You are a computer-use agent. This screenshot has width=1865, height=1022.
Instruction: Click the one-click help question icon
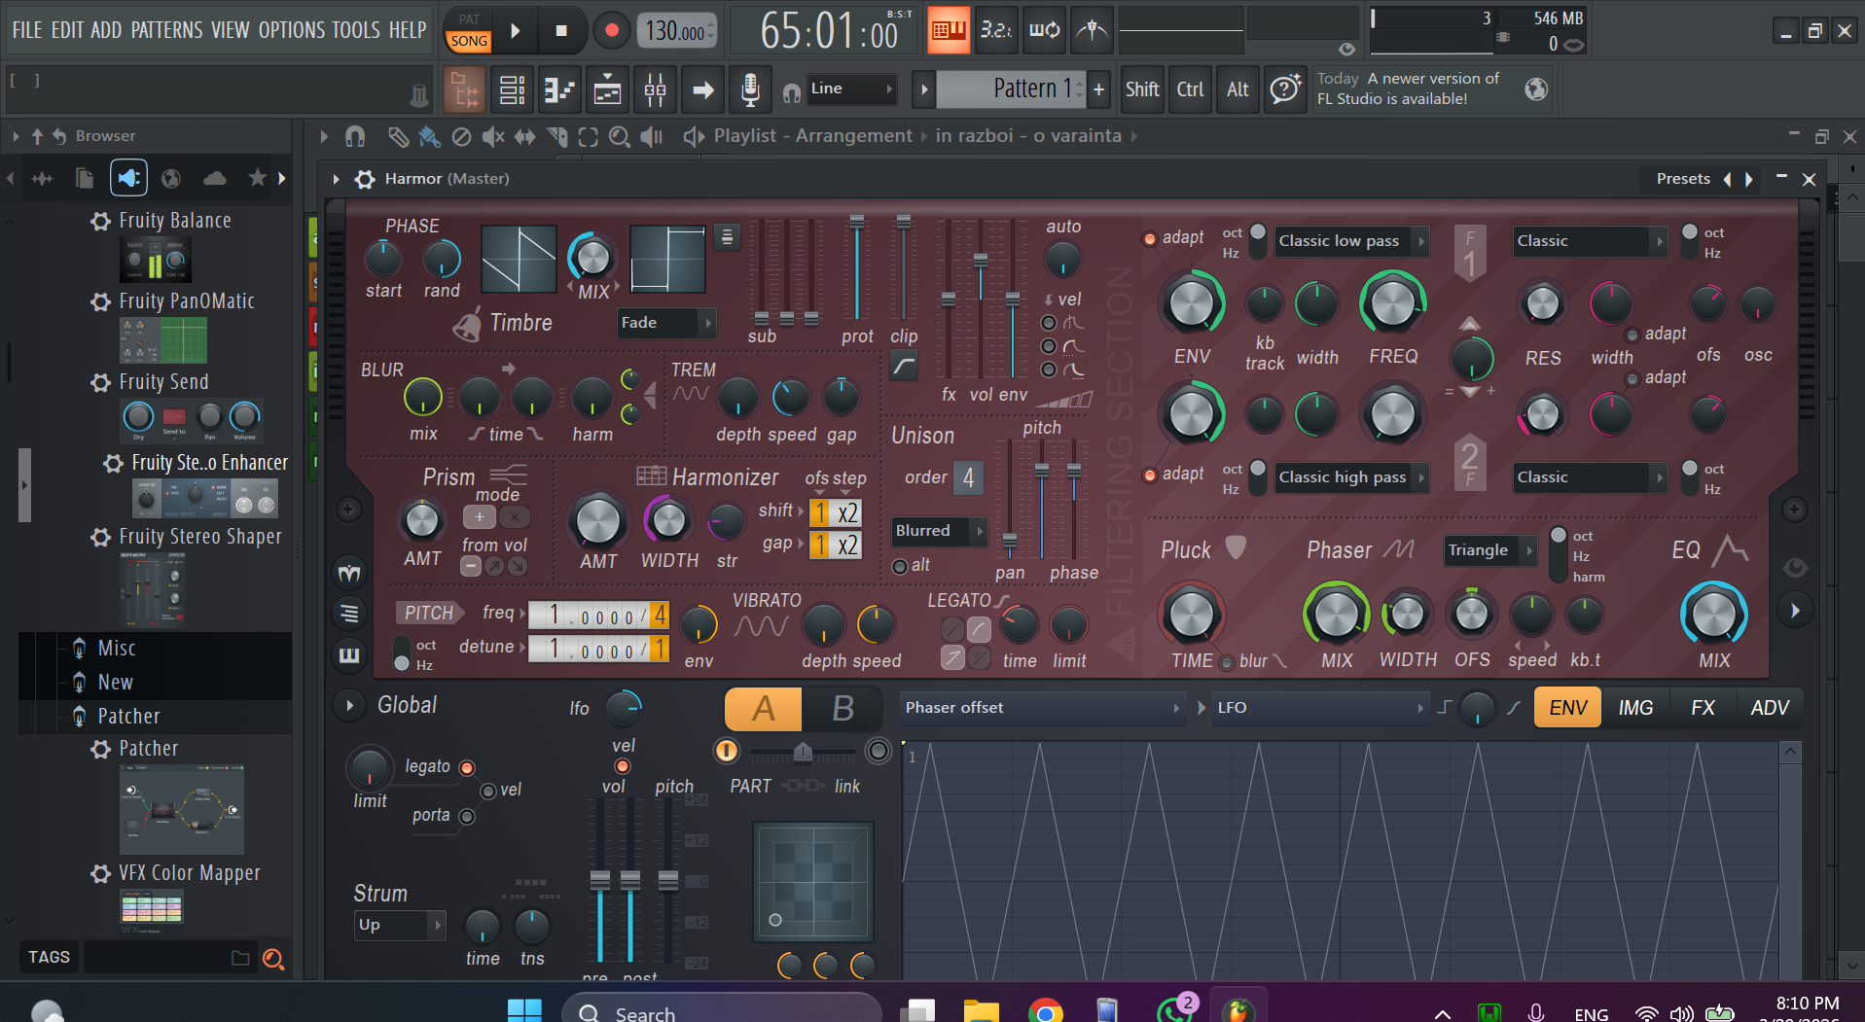pos(1285,89)
